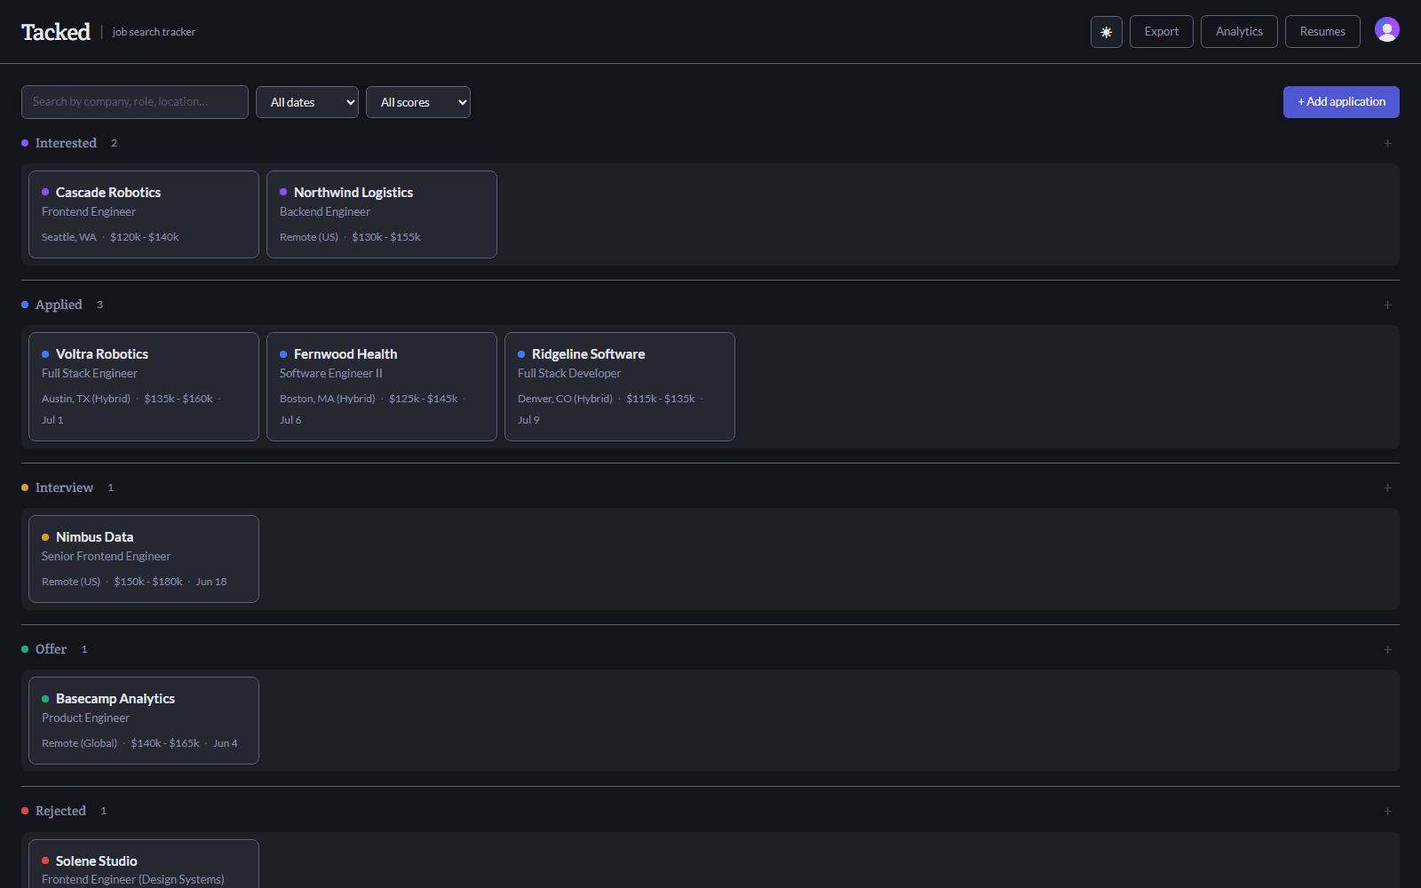Click the Interview section heading
This screenshot has height=888, width=1421.
(64, 488)
